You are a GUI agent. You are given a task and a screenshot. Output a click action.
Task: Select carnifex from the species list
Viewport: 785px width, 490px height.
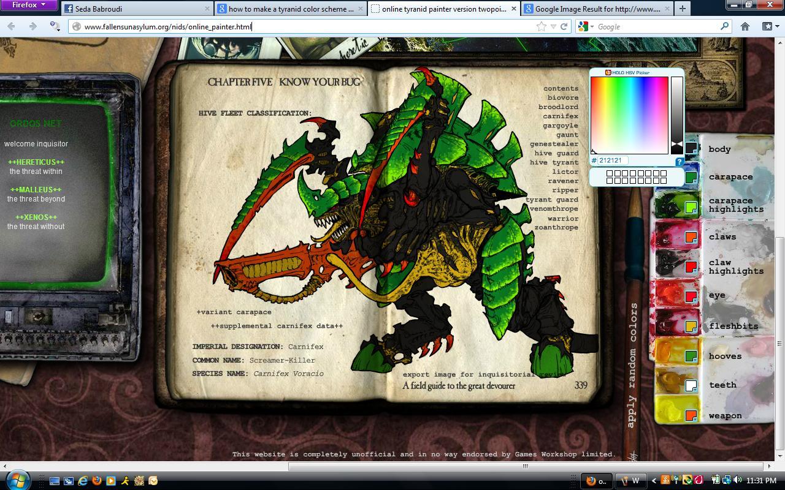(561, 116)
